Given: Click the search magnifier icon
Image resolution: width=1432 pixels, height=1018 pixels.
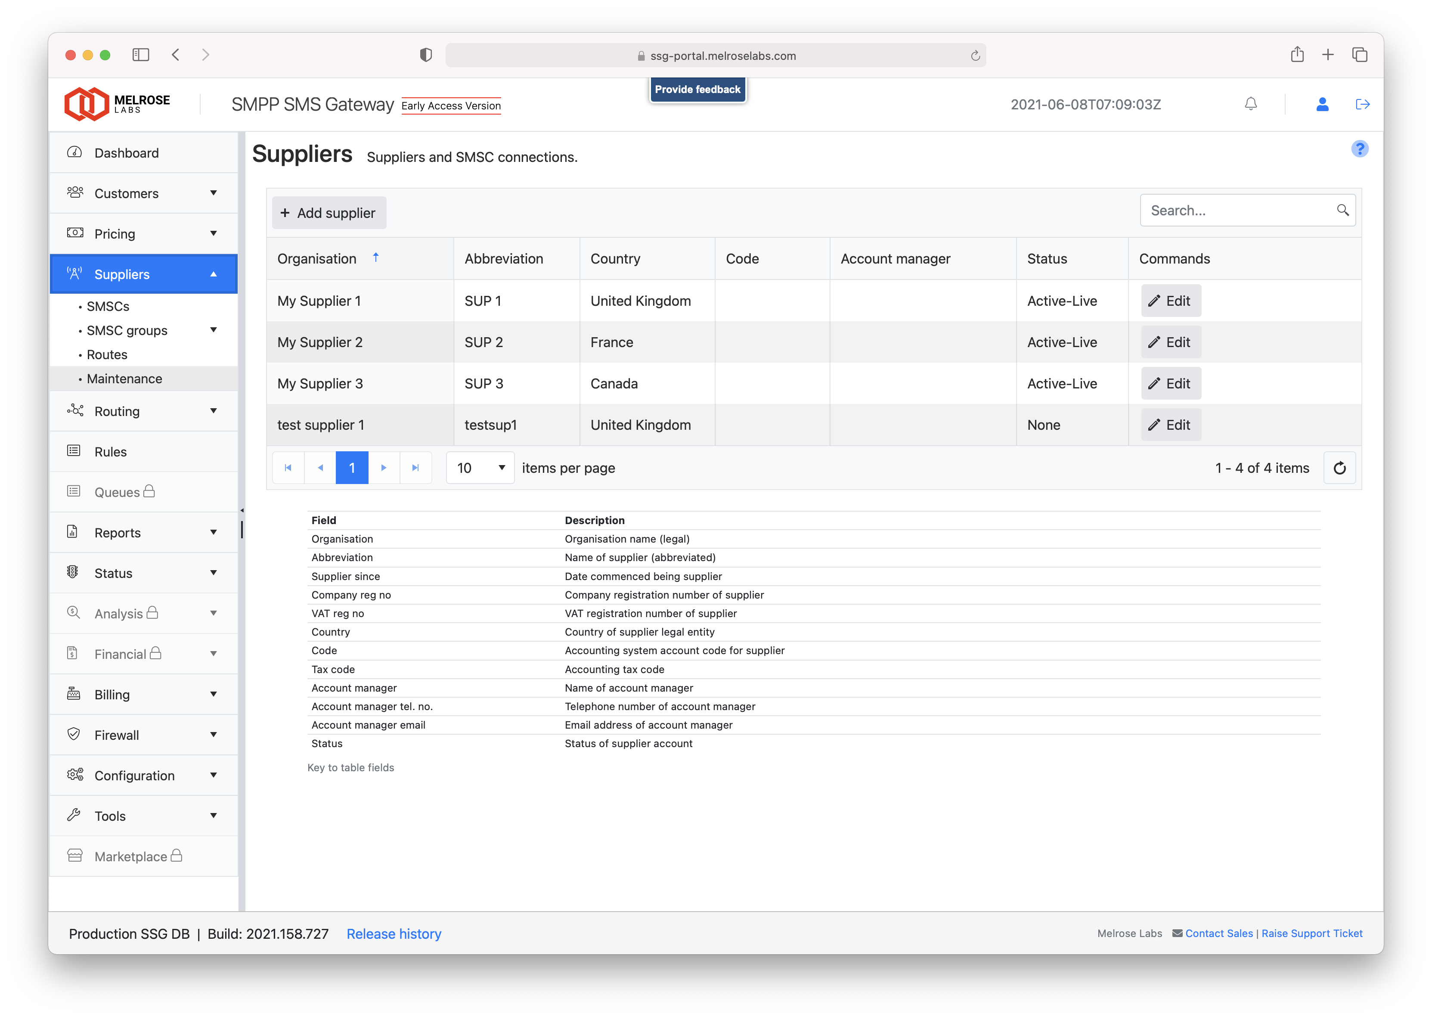Looking at the screenshot, I should [1342, 211].
